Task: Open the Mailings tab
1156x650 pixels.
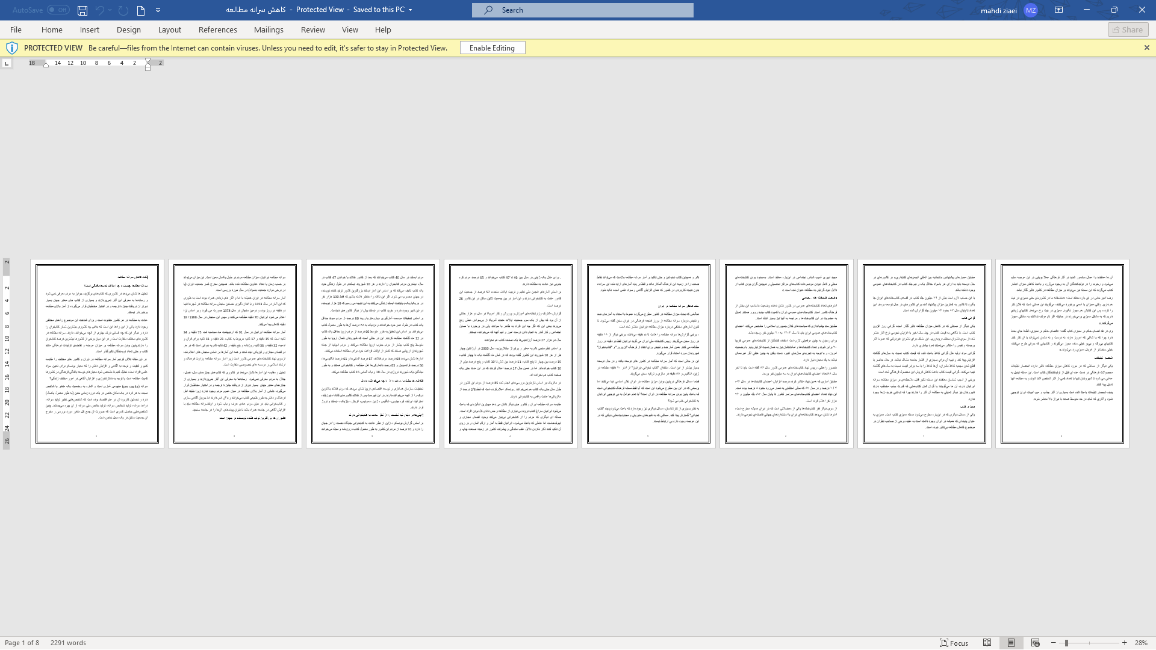Action: (x=269, y=29)
